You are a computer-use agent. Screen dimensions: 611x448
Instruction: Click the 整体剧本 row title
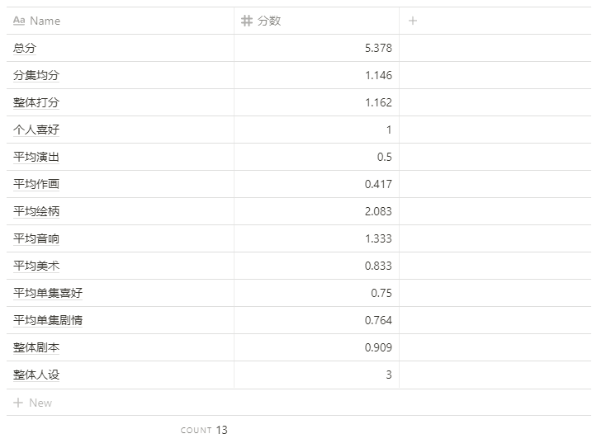pos(36,347)
